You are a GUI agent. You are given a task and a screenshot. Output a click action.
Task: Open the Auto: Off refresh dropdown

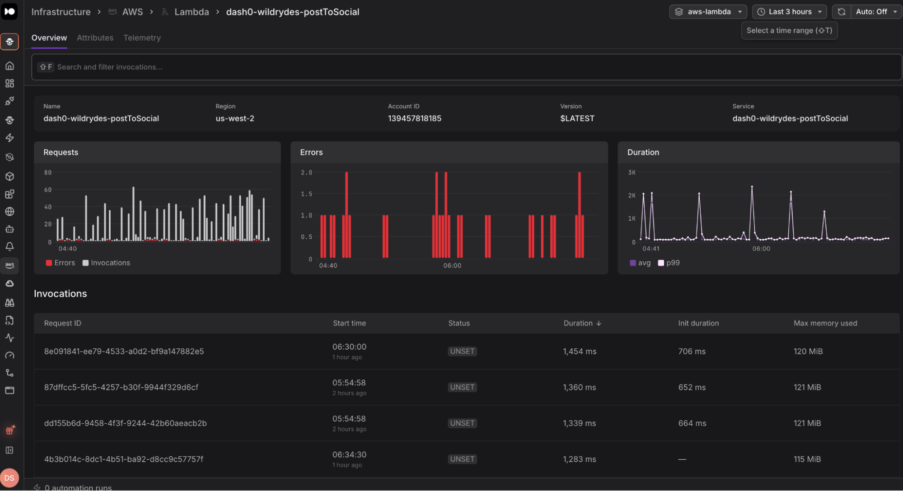pos(876,12)
